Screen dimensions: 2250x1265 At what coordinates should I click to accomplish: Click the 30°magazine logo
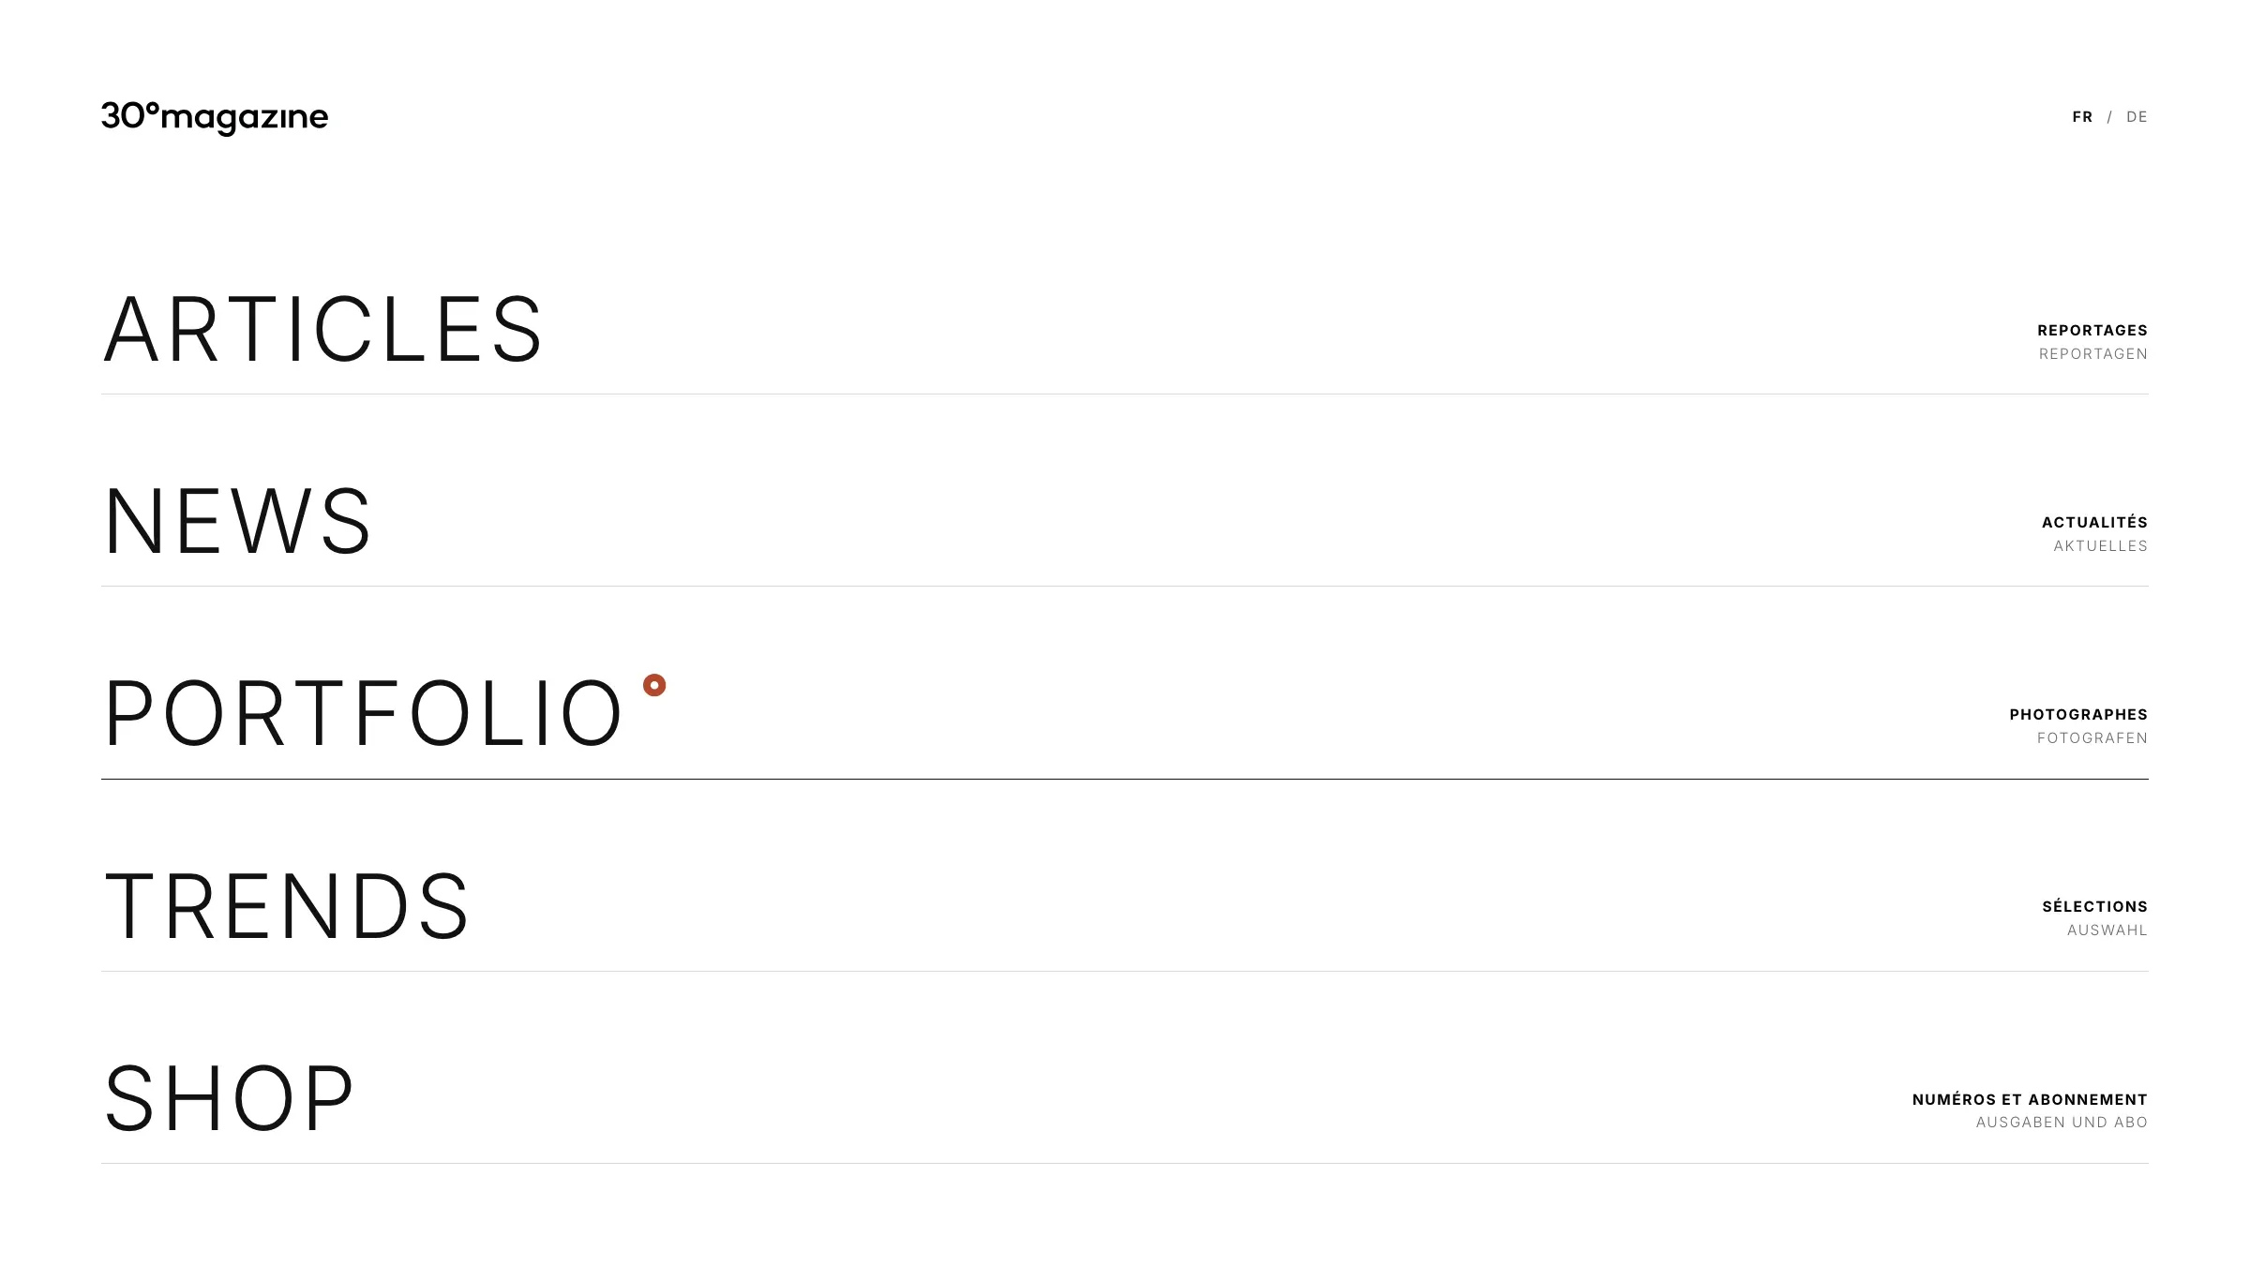(215, 118)
